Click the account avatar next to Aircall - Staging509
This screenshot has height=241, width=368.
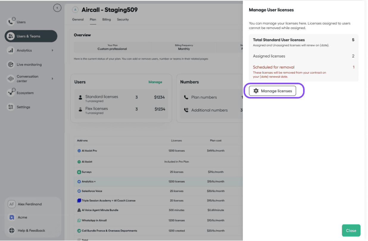(x=75, y=10)
